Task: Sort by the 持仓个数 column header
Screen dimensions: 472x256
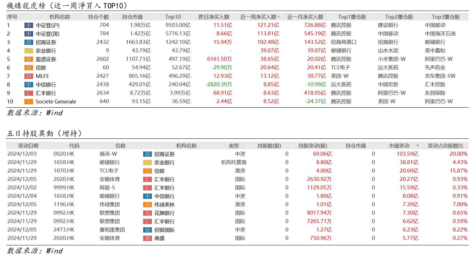Action: tap(99, 17)
